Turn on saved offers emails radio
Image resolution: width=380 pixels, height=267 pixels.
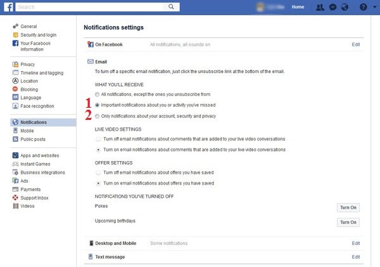98,183
